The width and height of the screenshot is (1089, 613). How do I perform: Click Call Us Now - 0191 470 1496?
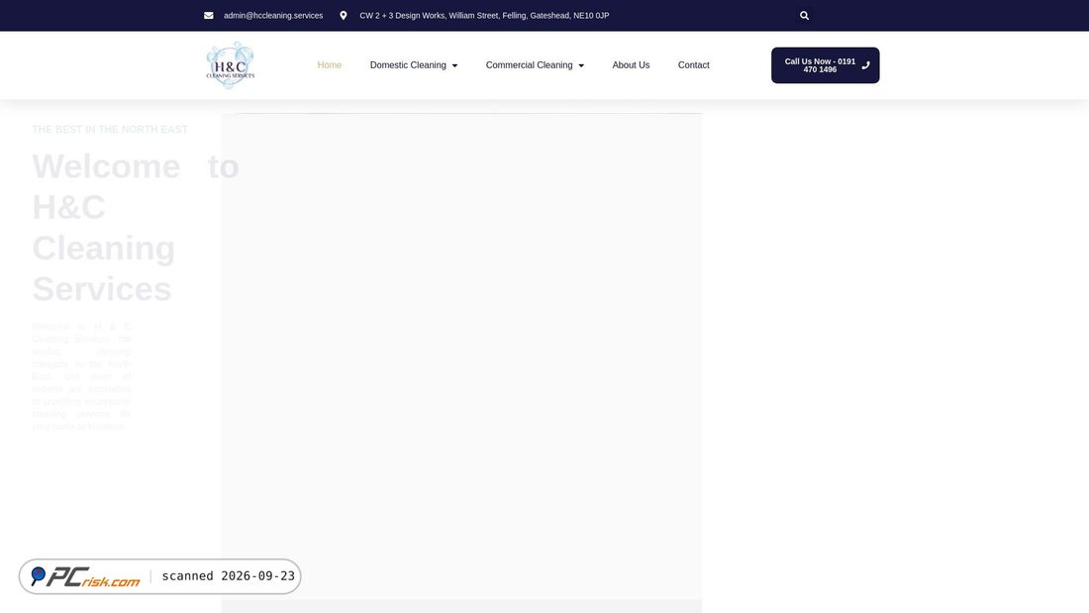click(x=825, y=65)
